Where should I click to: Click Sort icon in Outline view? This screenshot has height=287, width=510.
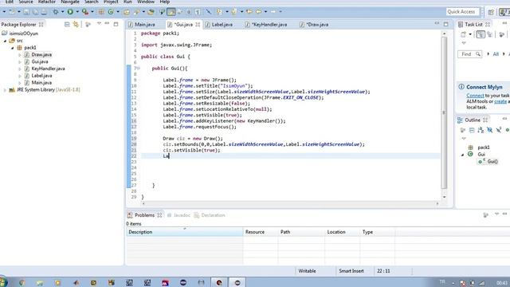(481, 130)
